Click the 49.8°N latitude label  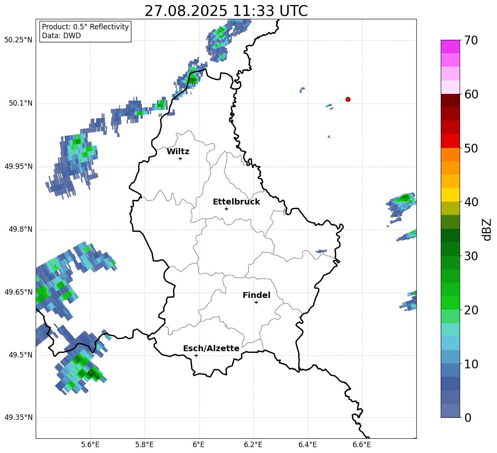[20, 229]
